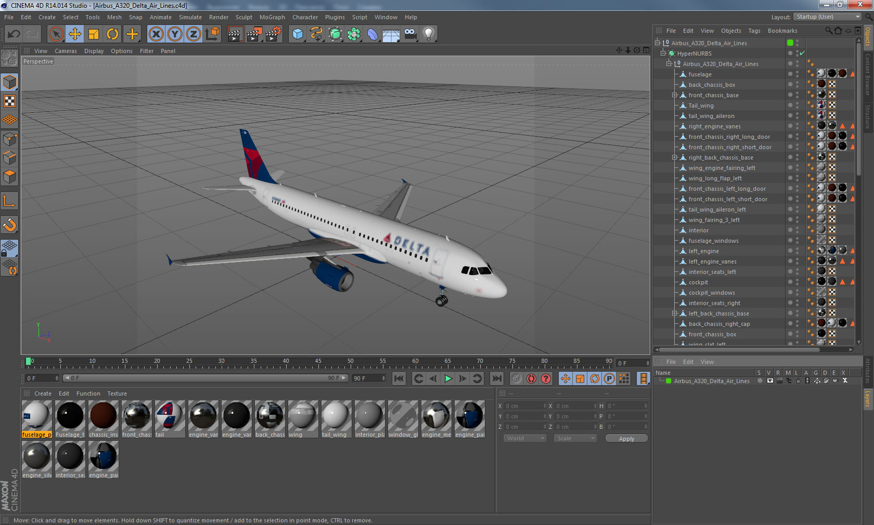Select fuselage_windows object in tree
The width and height of the screenshot is (874, 525).
pos(713,241)
